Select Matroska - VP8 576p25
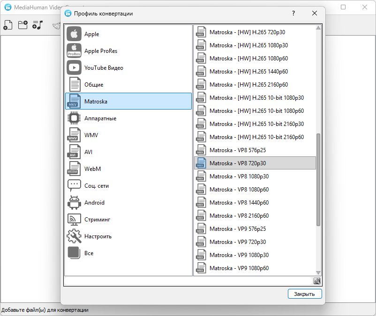 pos(255,150)
